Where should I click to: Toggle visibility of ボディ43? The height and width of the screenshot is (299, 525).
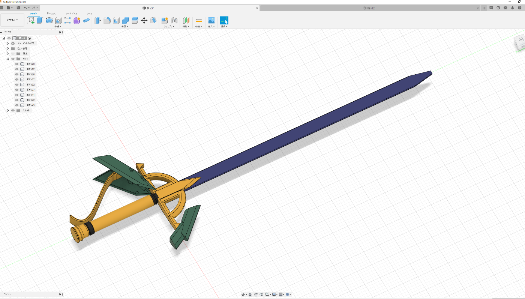[x=16, y=105]
